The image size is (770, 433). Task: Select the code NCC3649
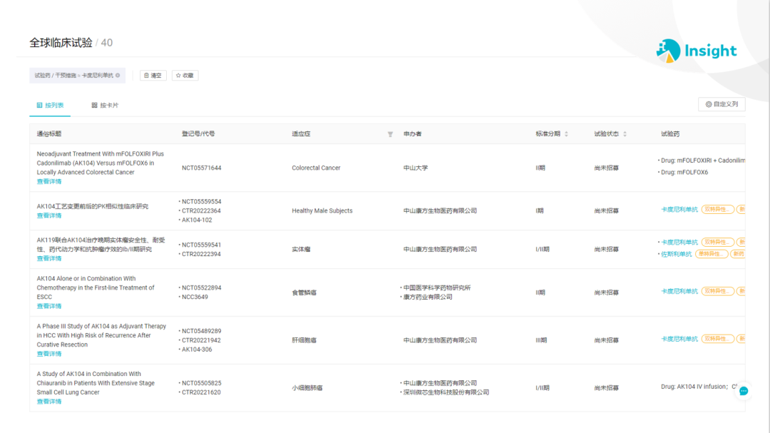coord(195,297)
